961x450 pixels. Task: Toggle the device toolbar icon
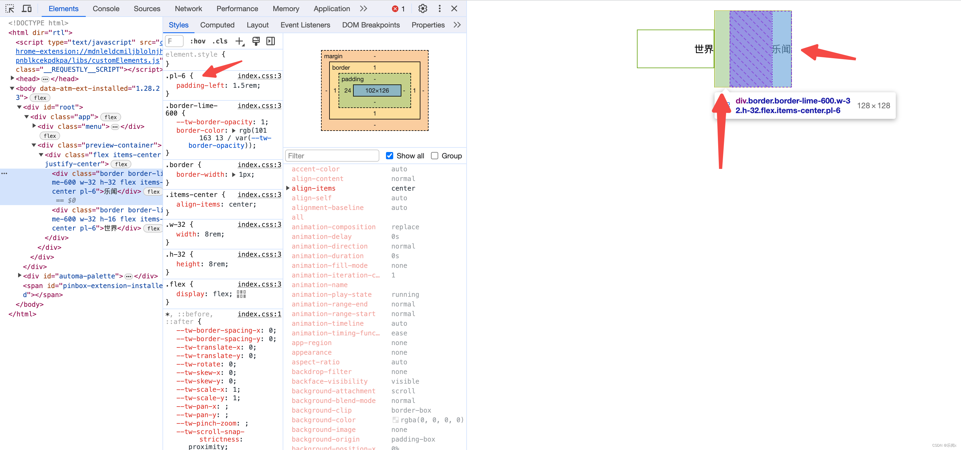27,8
